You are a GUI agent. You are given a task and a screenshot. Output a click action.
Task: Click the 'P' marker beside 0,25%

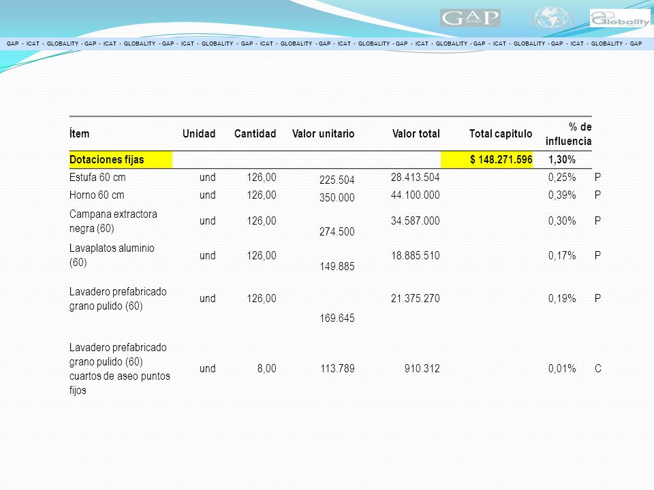tap(597, 177)
